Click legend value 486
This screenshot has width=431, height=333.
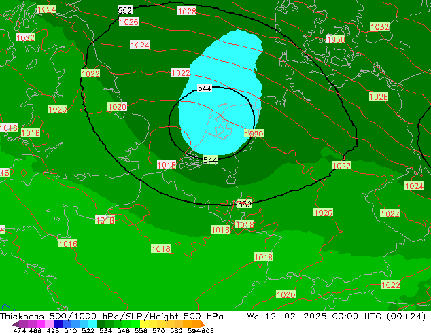click(x=35, y=330)
